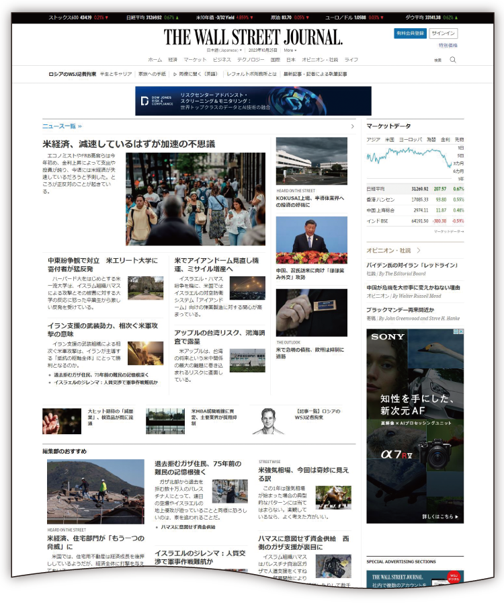504x605 pixels.
Task: Open 最新記事・記者による執筆記事 link
Action: point(315,74)
